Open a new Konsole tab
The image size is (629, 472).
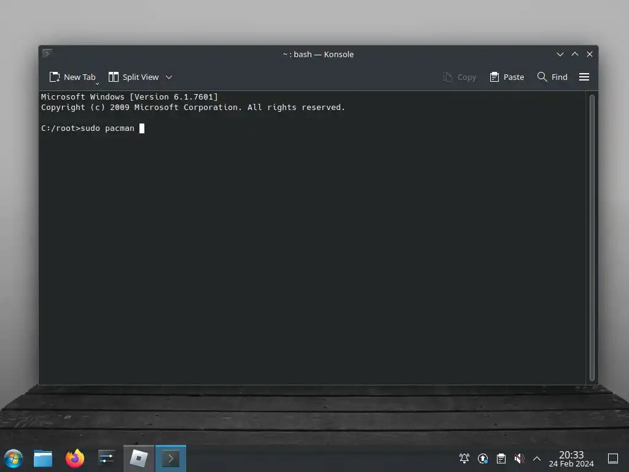[x=72, y=77]
